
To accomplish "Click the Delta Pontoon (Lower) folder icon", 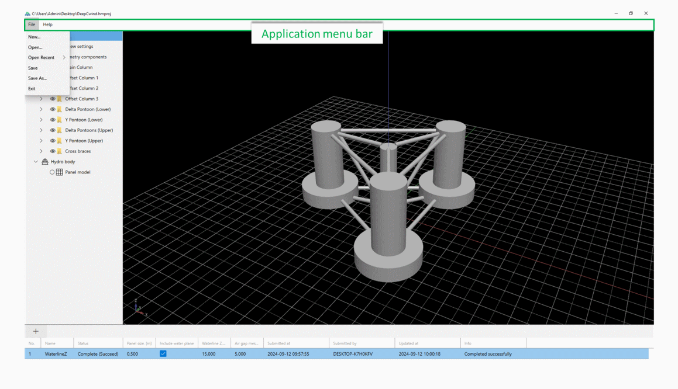I will 60,109.
